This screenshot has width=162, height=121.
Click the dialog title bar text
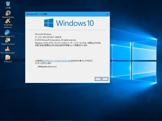(x=37, y=14)
